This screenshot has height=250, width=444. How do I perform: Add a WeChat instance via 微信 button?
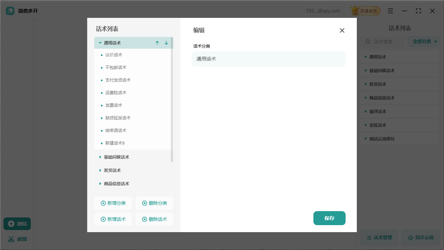[x=17, y=224]
